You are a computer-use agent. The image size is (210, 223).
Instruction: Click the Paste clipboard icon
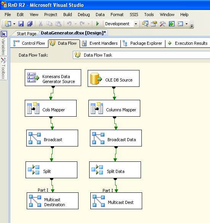(x=58, y=24)
